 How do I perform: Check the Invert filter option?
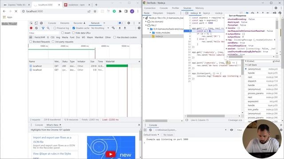[63, 33]
